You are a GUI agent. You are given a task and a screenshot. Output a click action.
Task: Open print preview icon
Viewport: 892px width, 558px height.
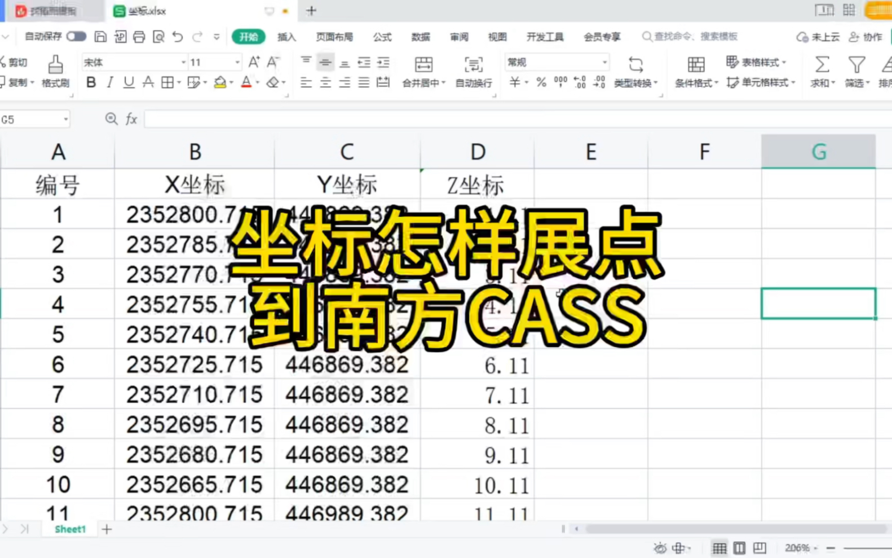158,37
